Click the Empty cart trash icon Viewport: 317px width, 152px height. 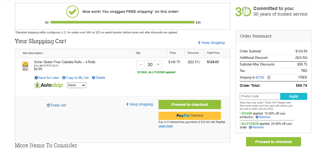click(48, 105)
